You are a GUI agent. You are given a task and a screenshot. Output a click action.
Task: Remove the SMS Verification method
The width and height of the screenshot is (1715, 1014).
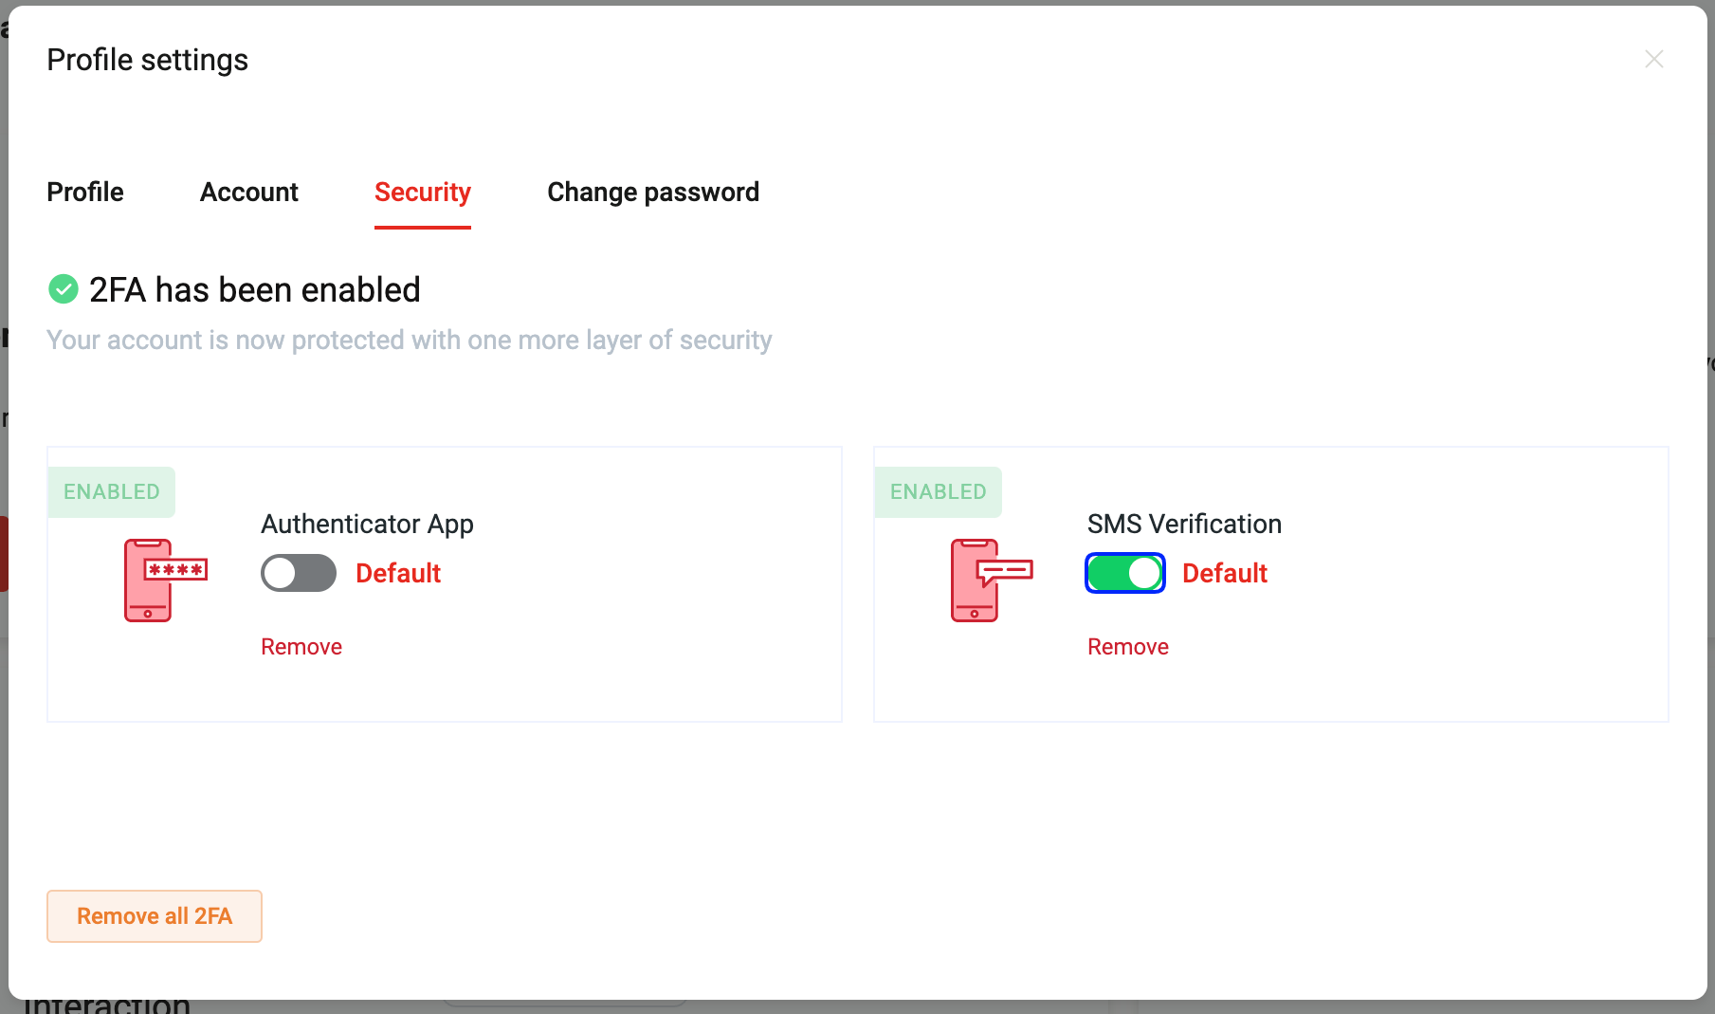click(x=1128, y=647)
